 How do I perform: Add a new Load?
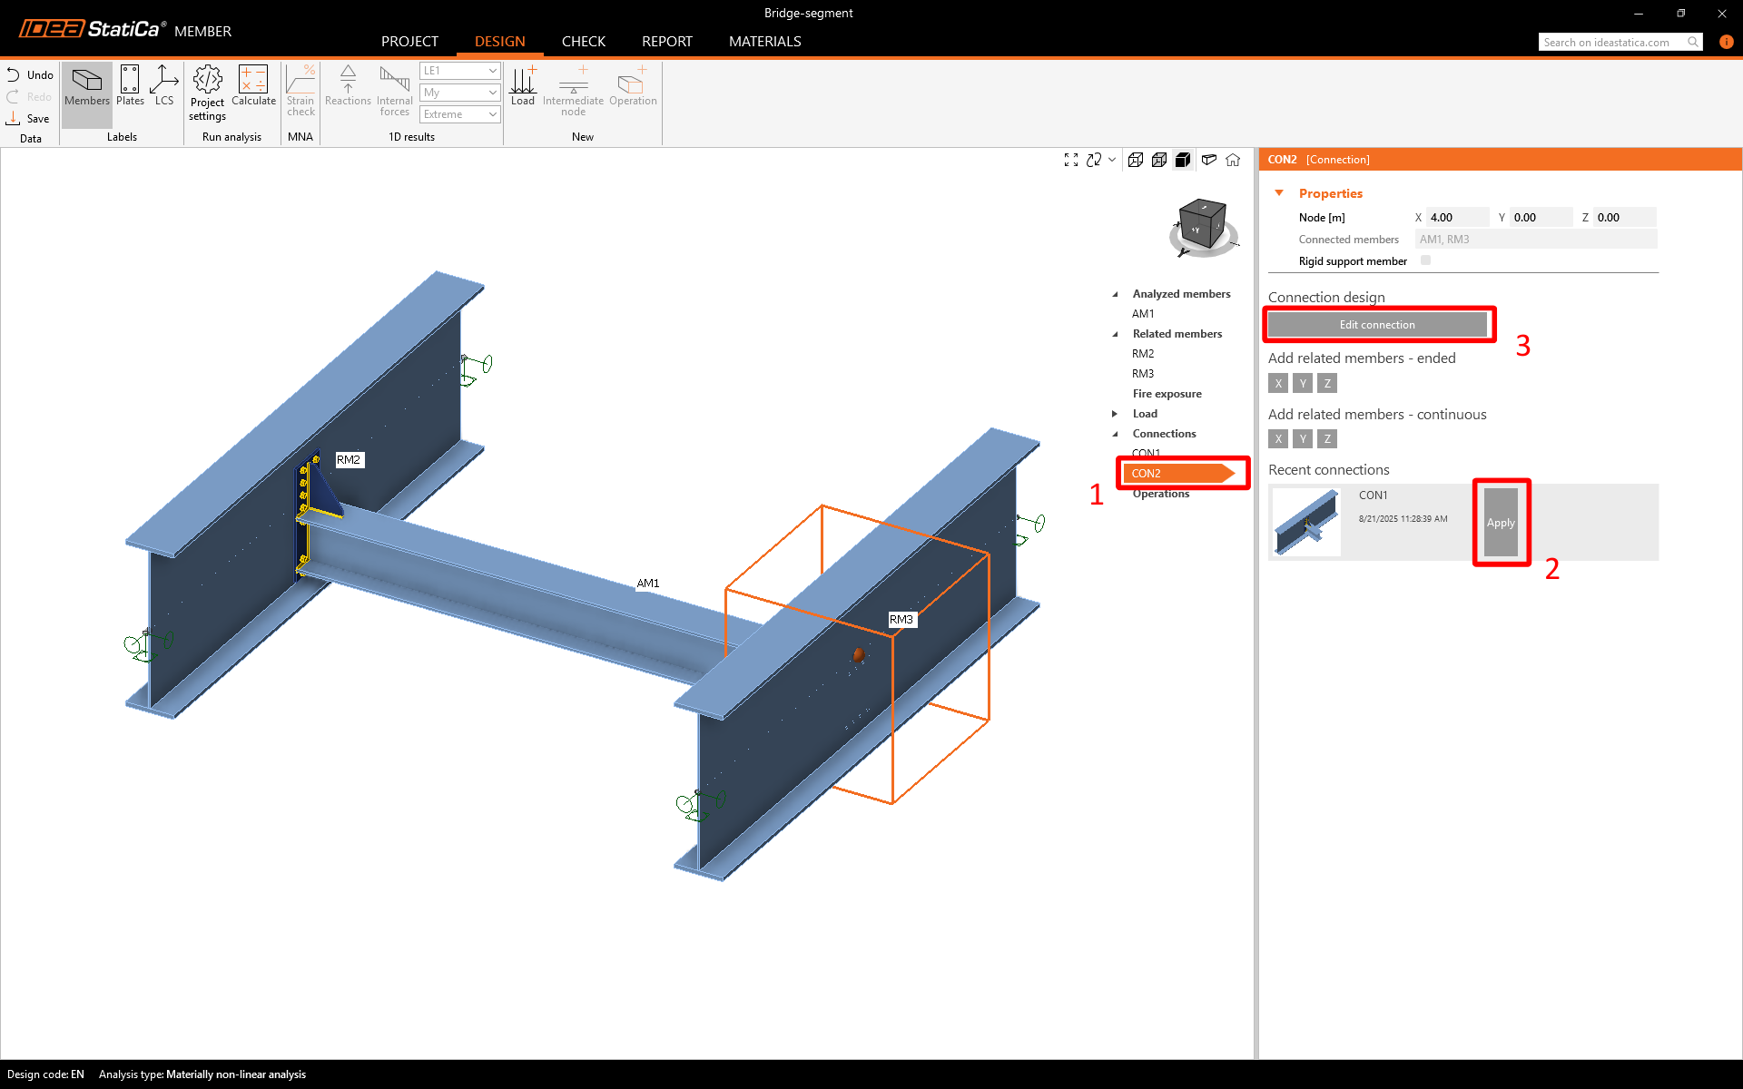[523, 87]
